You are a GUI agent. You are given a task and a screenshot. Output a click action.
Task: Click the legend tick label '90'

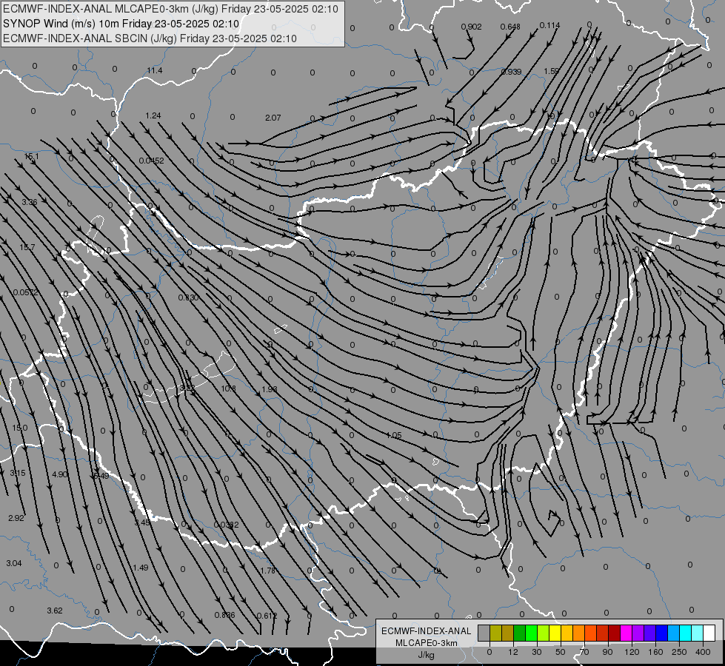point(607,652)
